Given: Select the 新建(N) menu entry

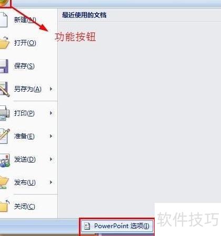Looking at the screenshot, I should 25,19.
